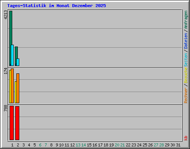Click day label 23 on the axis

[x=134, y=145]
